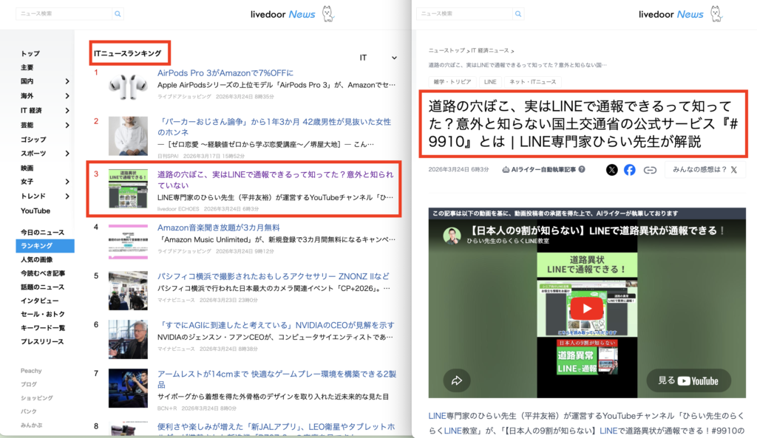Click the channel avatar in the video header
The image size is (757, 438).
click(452, 236)
